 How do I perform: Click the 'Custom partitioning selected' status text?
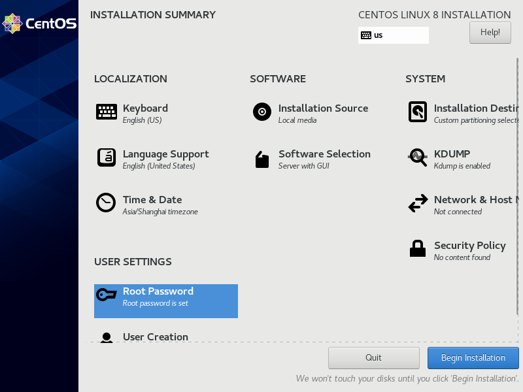[477, 120]
